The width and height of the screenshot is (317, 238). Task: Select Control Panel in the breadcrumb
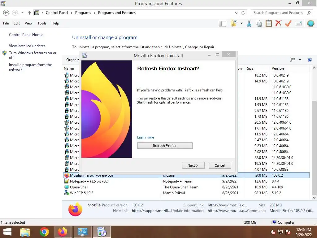57,12
